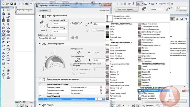This screenshot has height=107, width=190.
Task: Open the arrow next to 'Проектный нуль' reference
Action: click(x=64, y=29)
